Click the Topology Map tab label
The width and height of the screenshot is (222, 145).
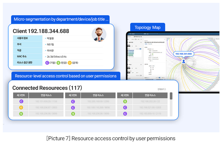click(147, 27)
